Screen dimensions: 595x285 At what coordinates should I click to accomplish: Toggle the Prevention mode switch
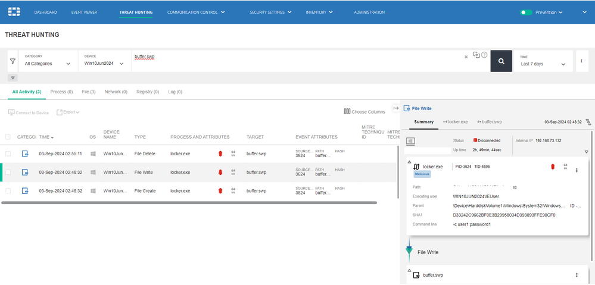tap(526, 12)
